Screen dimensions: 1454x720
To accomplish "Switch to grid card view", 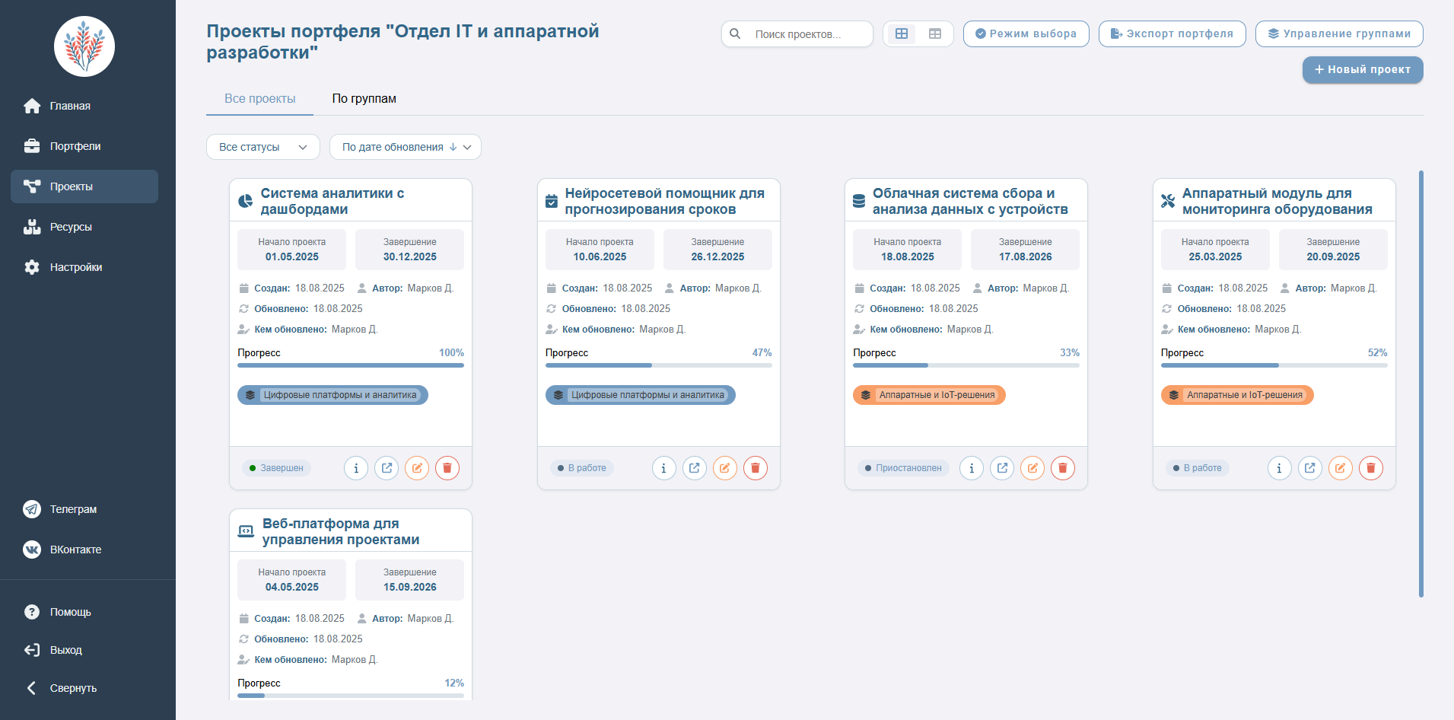I will (902, 33).
